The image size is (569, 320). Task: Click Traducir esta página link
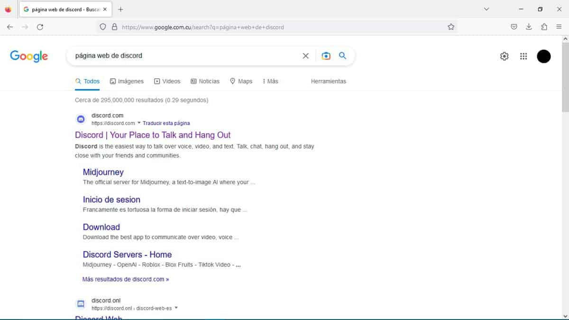(166, 123)
